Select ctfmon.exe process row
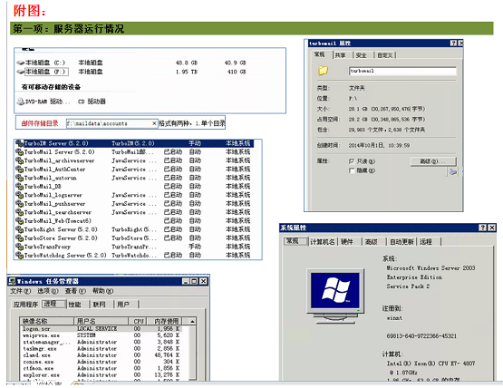 [102, 368]
